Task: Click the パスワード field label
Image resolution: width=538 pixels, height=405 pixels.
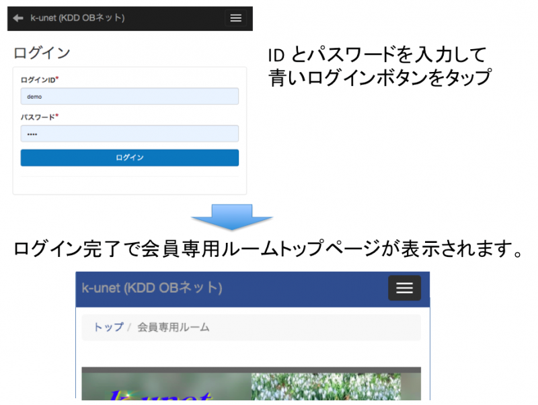Action: [38, 116]
